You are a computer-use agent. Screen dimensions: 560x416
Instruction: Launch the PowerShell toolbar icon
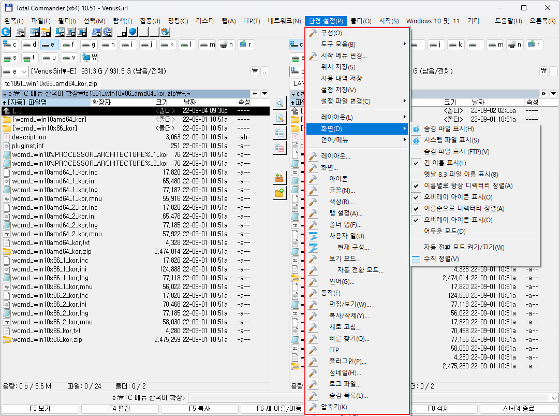[96, 32]
